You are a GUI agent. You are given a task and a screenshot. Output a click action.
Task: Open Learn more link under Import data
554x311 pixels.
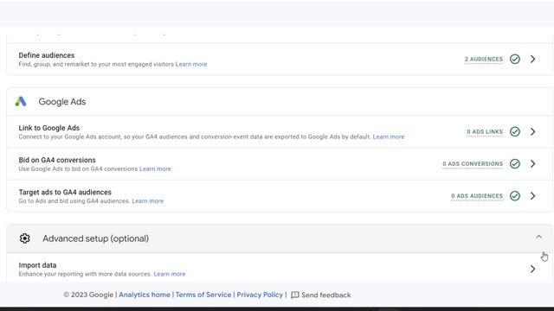pos(170,274)
